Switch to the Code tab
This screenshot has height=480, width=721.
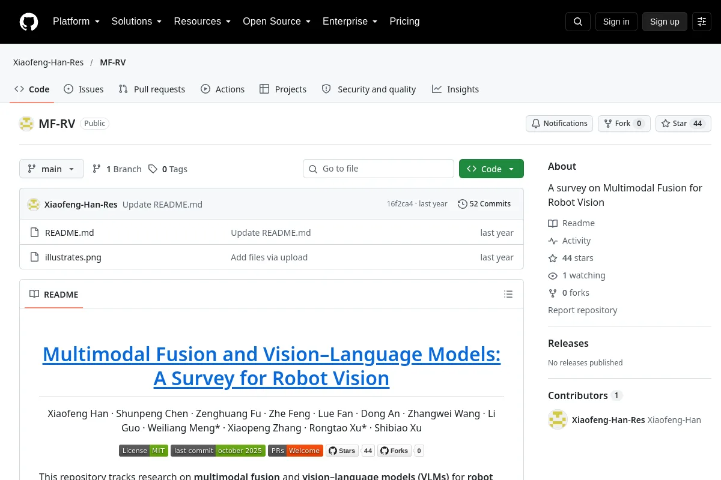(x=32, y=89)
